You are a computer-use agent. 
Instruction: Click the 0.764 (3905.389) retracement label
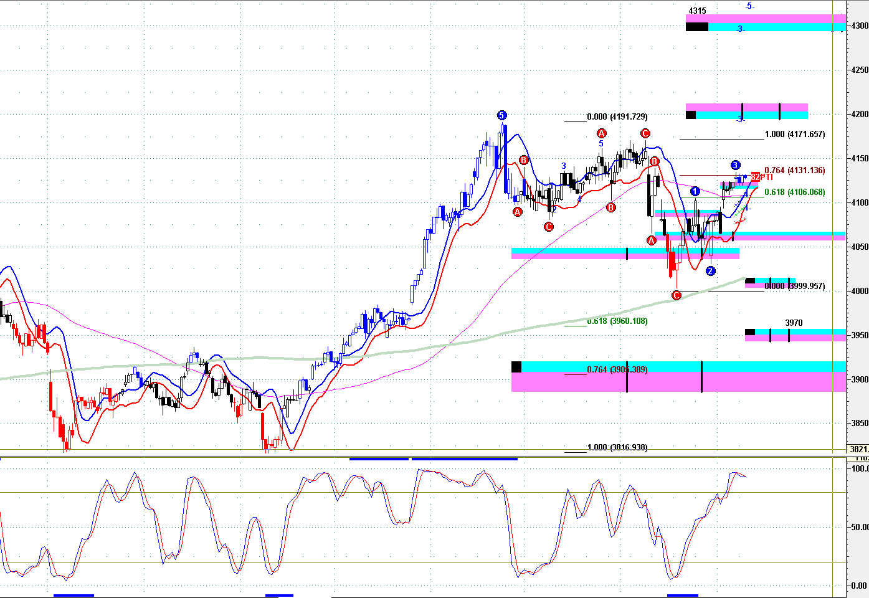pos(617,370)
